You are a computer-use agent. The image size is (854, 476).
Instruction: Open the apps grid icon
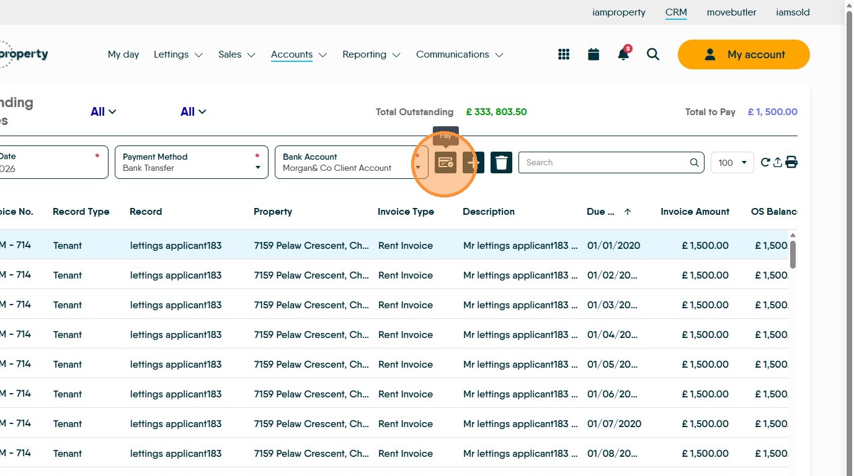[564, 54]
